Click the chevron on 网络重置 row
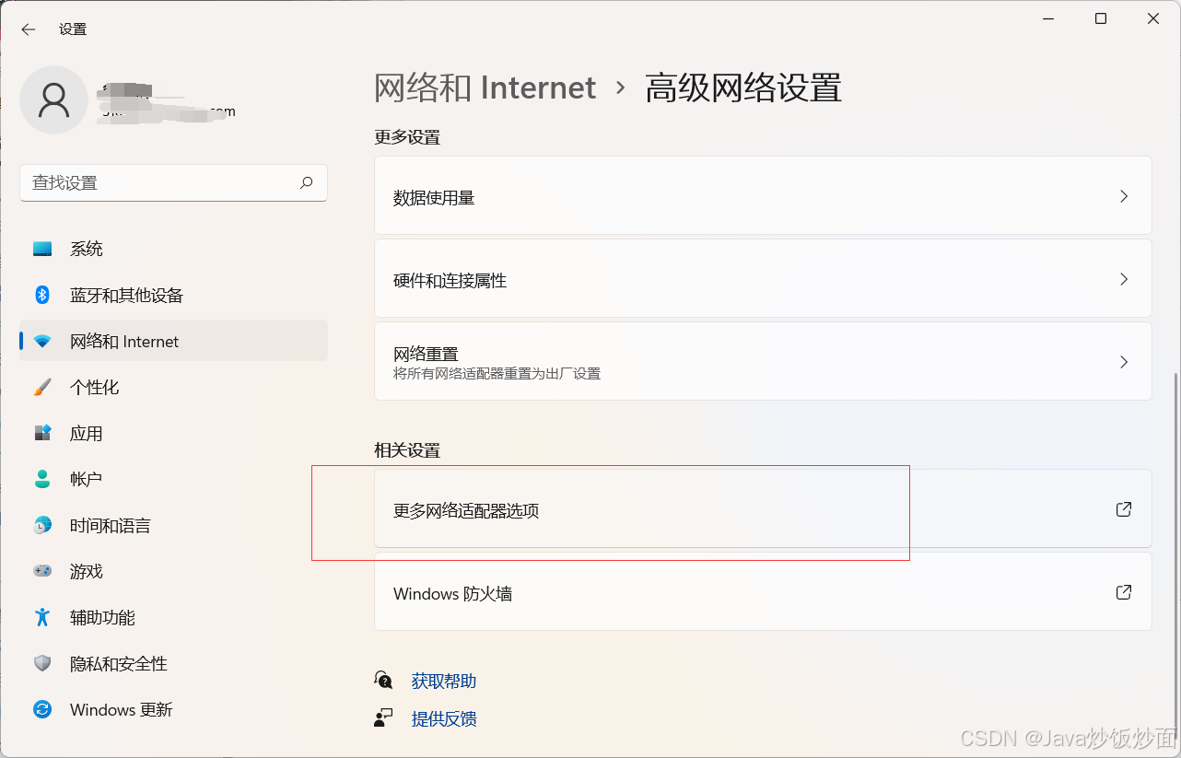Image resolution: width=1181 pixels, height=758 pixels. click(1124, 362)
